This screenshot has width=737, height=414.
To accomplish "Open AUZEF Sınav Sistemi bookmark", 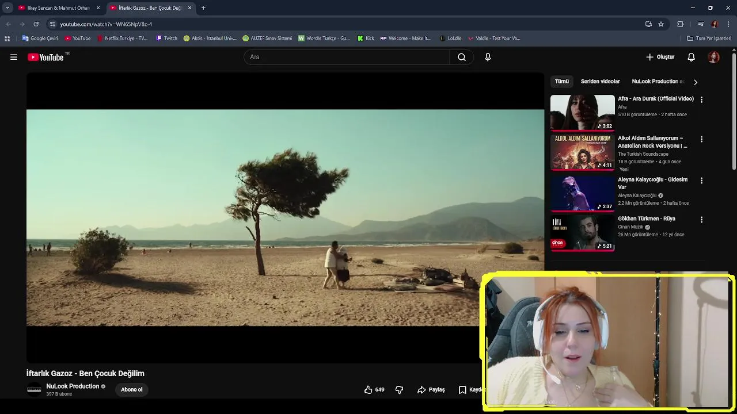I will coord(267,39).
